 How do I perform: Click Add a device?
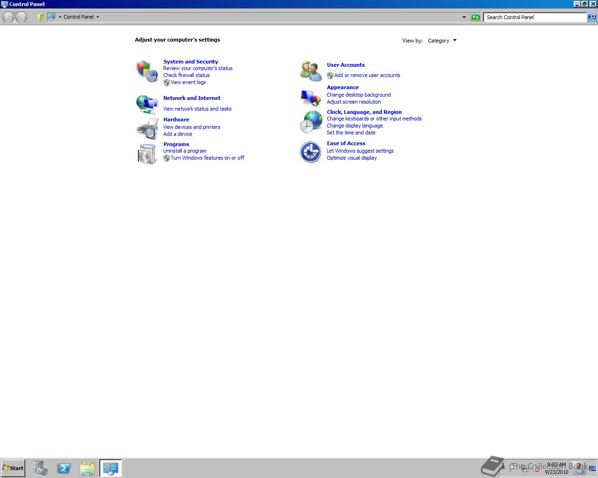tap(178, 134)
